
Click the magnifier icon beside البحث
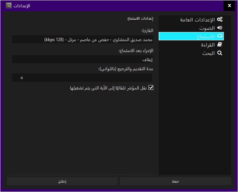click(x=220, y=53)
